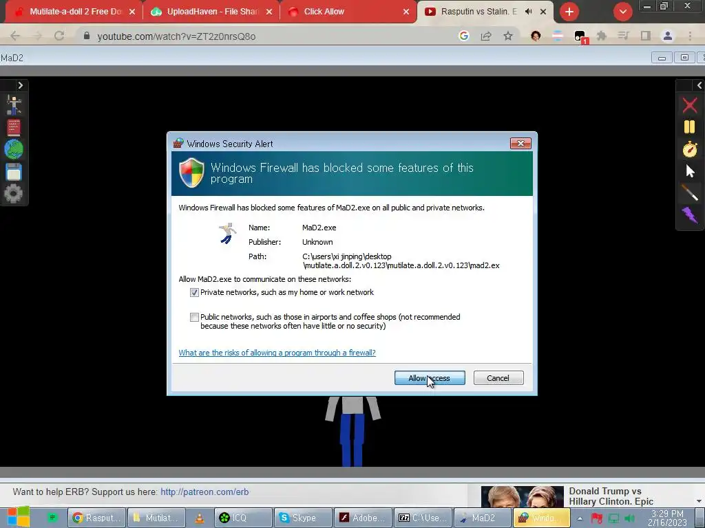Open VLC cone icon in taskbar
The width and height of the screenshot is (705, 528).
tap(199, 518)
